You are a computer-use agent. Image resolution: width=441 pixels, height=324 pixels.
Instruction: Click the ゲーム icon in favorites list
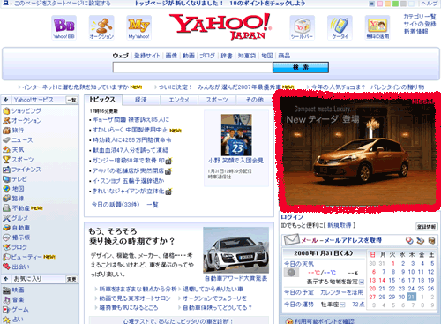pyautogui.click(x=6, y=310)
